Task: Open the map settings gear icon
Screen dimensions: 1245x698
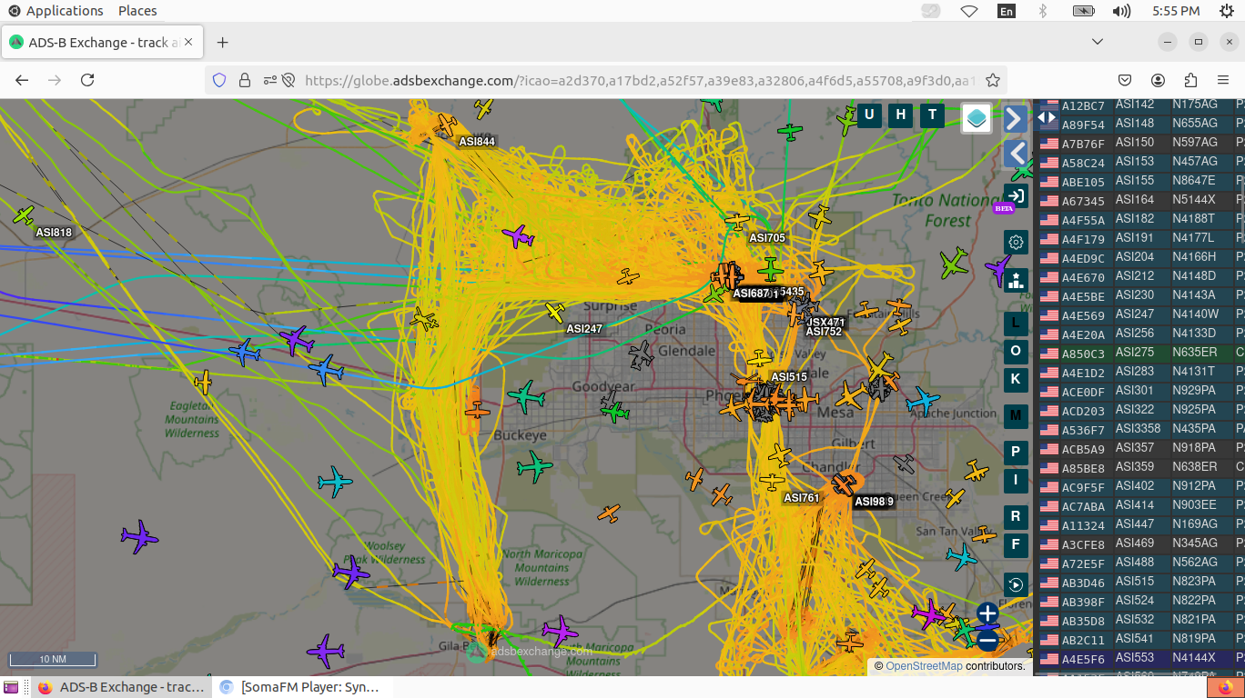Action: click(x=1016, y=242)
